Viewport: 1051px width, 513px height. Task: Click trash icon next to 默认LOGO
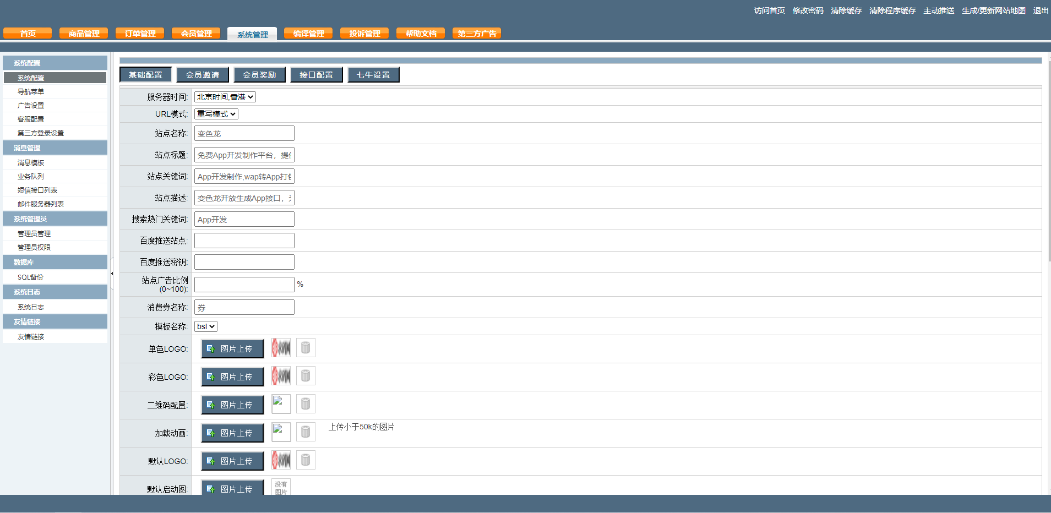[x=306, y=460]
